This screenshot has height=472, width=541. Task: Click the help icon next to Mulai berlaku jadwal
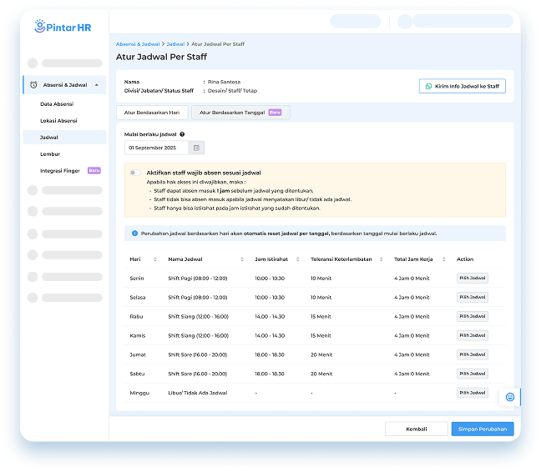click(x=182, y=133)
